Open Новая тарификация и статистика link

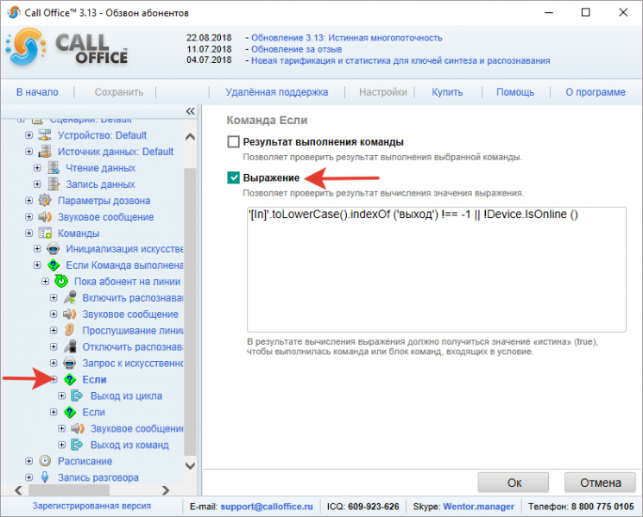[x=400, y=60]
